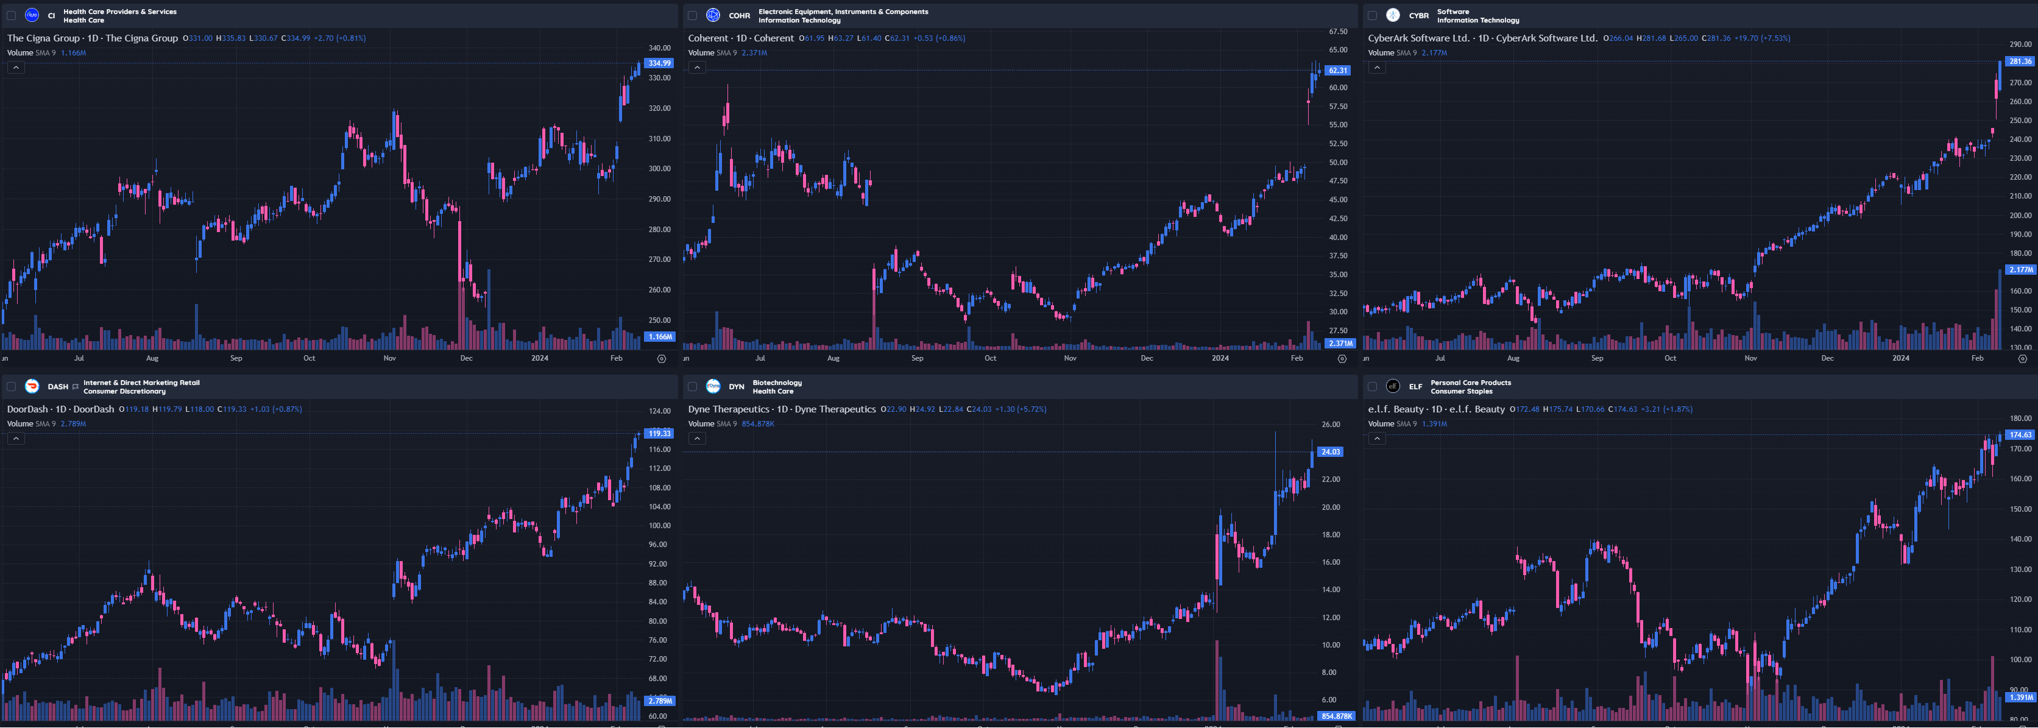2038x728 pixels.
Task: Select Volume SMA 9 indicator on DoorDash chart
Action: (x=32, y=424)
